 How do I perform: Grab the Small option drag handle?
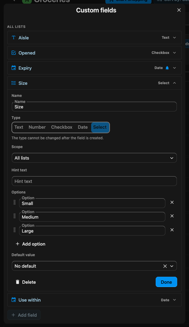(15, 202)
